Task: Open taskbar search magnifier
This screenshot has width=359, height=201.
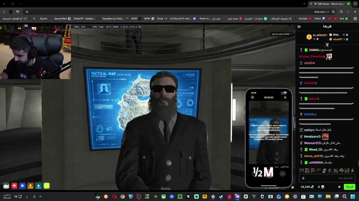Action: 344,197
